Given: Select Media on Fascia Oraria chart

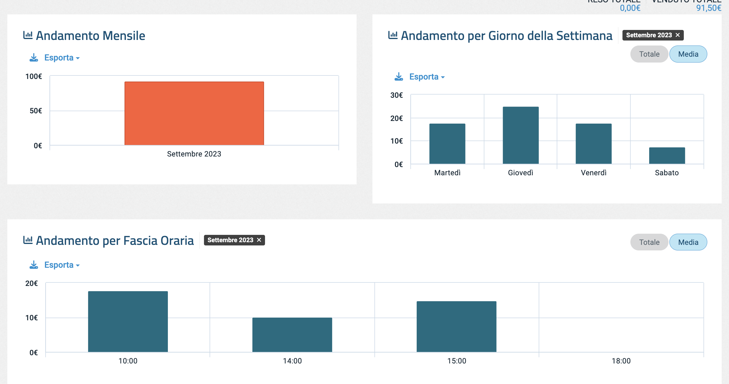Looking at the screenshot, I should (x=688, y=242).
